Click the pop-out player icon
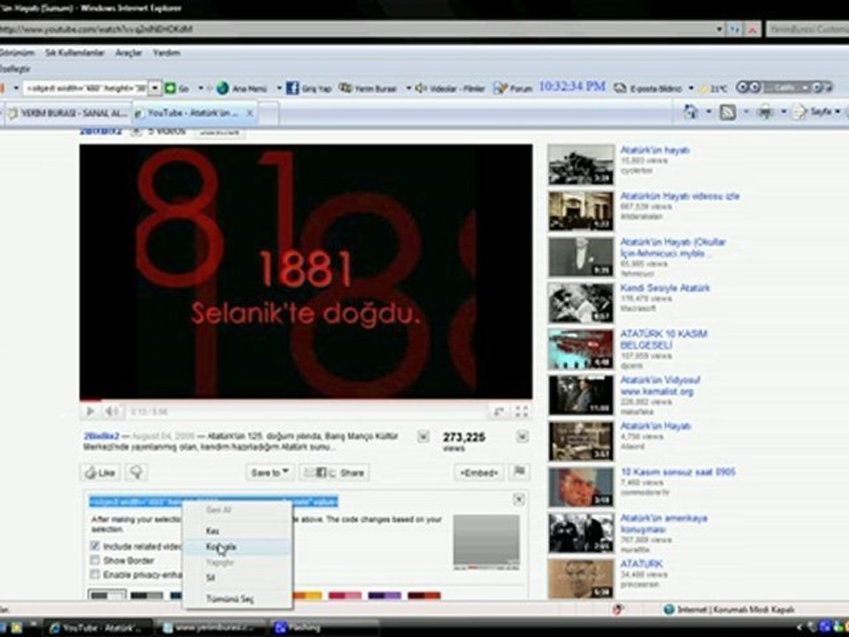This screenshot has width=849, height=637. 499,412
